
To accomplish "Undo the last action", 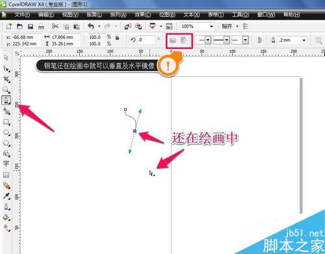I will coord(91,27).
